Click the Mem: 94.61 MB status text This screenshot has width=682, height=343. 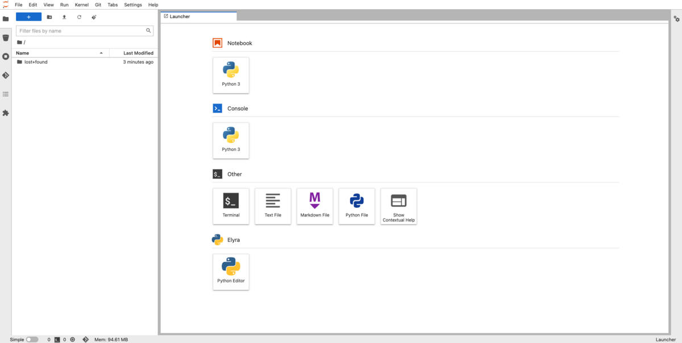pyautogui.click(x=111, y=340)
